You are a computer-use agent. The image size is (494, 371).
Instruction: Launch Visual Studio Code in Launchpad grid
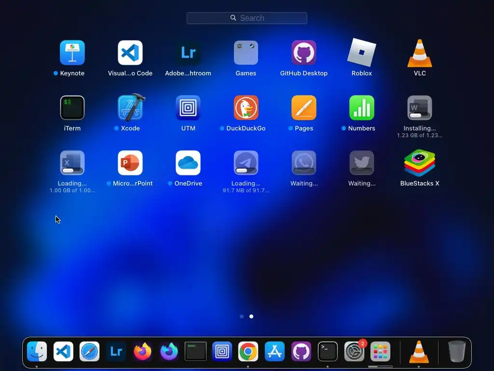point(130,53)
